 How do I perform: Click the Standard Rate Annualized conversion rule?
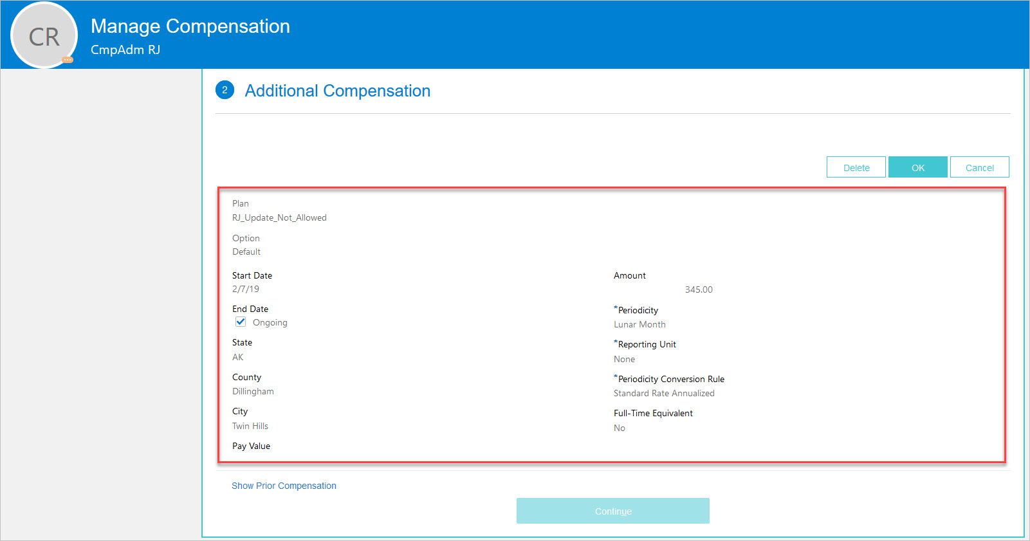click(664, 393)
